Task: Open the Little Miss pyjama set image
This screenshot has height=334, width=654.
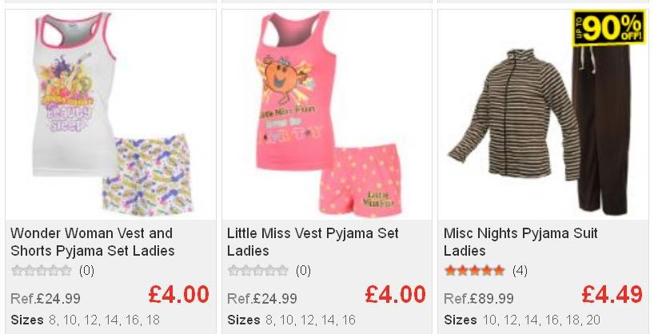Action: (x=327, y=115)
